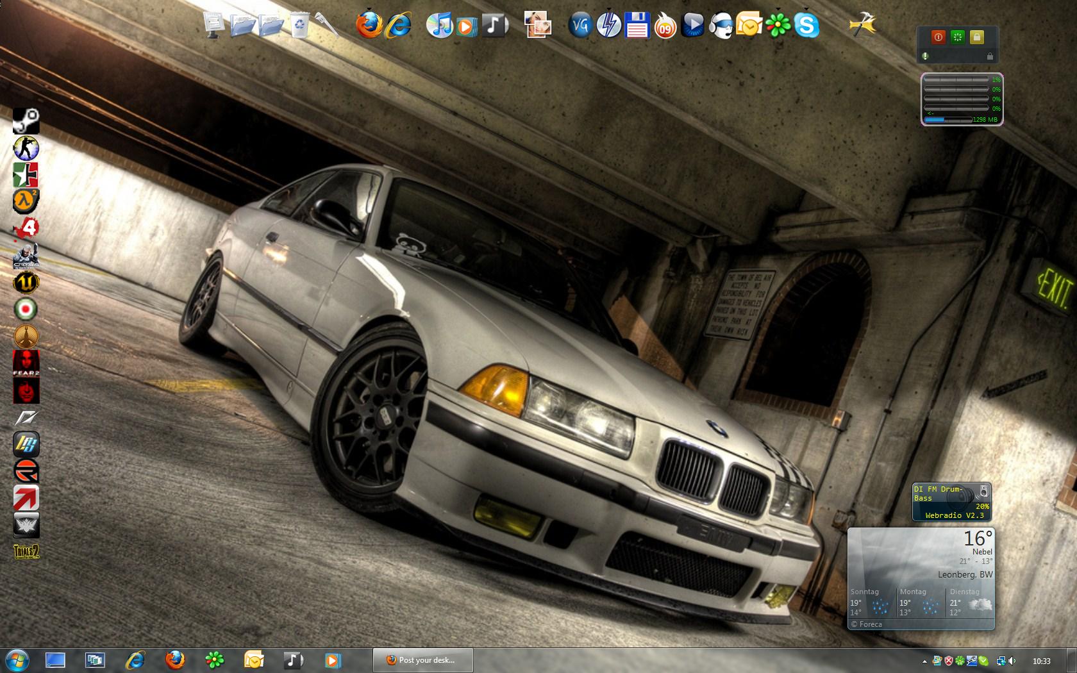This screenshot has width=1077, height=673.
Task: Launch the silver N racing game icon
Action: click(x=26, y=417)
